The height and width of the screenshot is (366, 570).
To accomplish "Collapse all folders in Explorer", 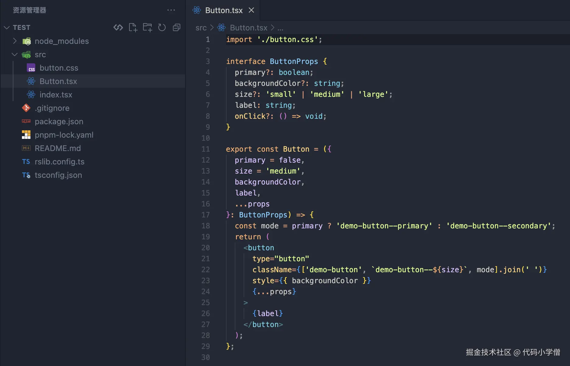I will pos(177,27).
